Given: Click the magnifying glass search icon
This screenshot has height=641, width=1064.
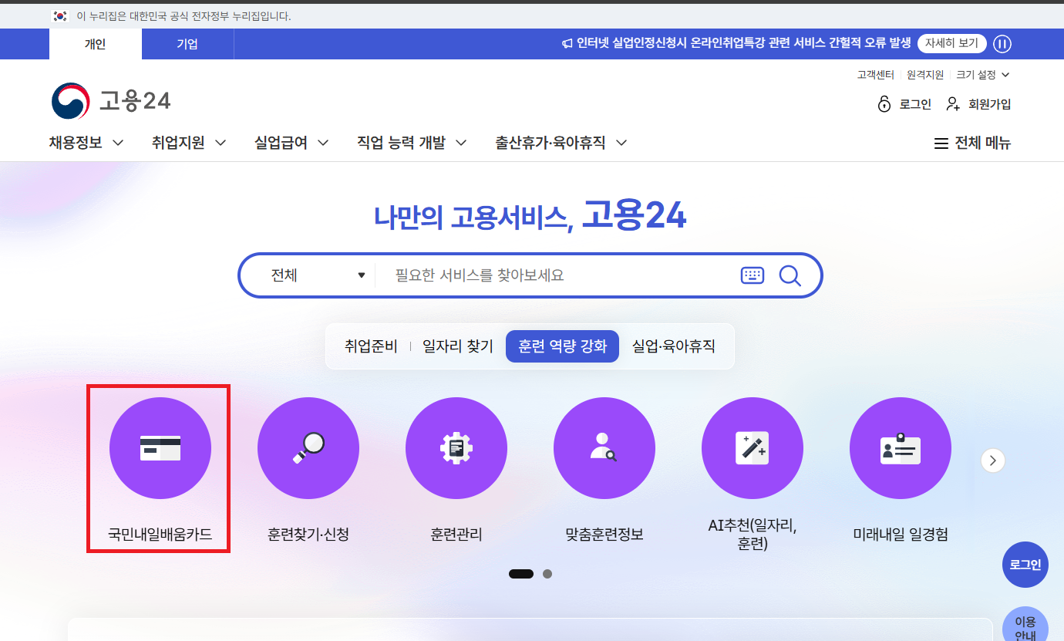Looking at the screenshot, I should point(790,275).
